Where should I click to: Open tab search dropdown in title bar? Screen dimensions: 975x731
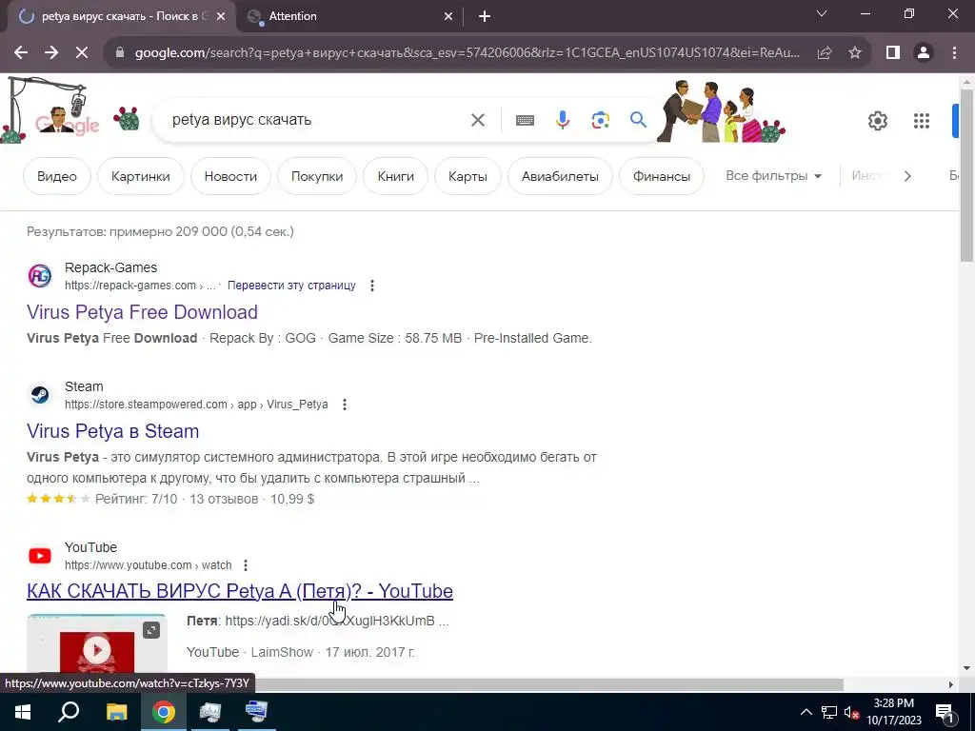click(822, 14)
